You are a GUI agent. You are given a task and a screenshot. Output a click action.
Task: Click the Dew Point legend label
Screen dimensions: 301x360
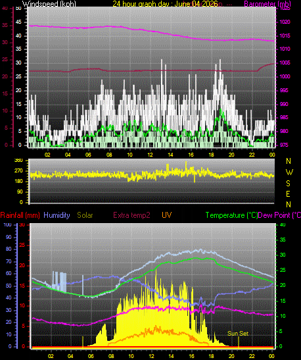click(279, 215)
